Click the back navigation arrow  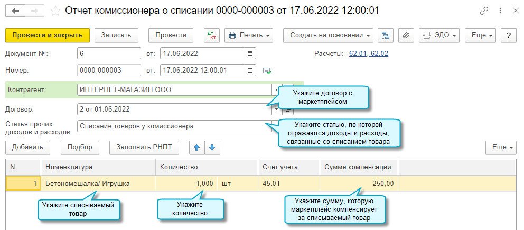(15, 11)
